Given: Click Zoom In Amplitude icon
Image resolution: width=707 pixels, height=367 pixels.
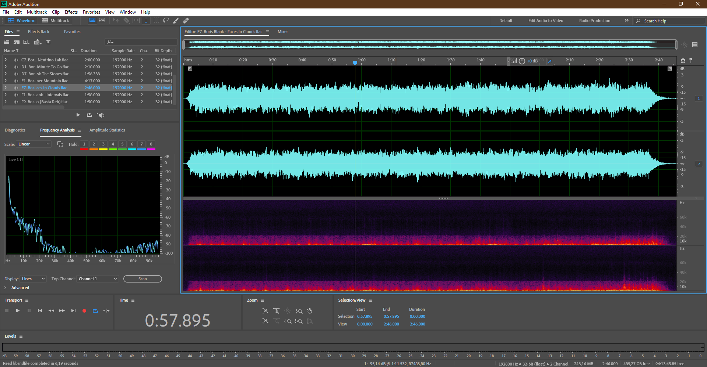Looking at the screenshot, I should click(x=265, y=311).
